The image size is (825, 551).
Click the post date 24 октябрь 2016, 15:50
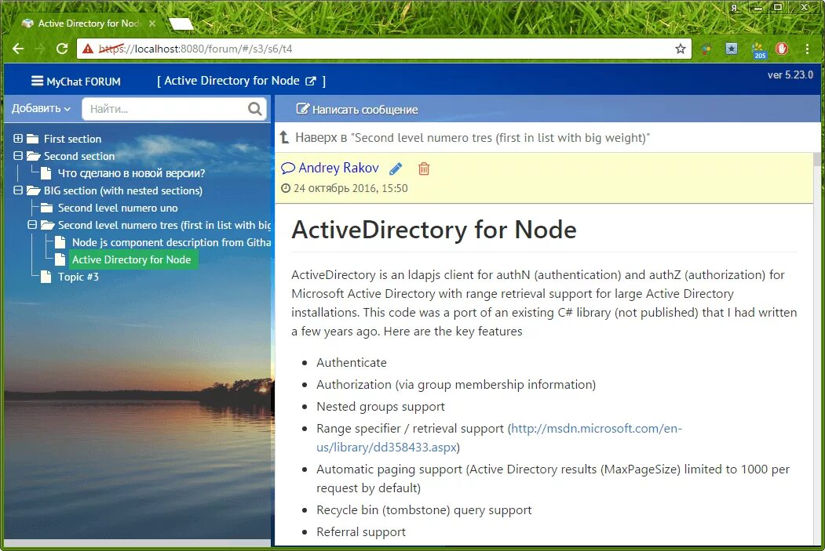coord(350,188)
